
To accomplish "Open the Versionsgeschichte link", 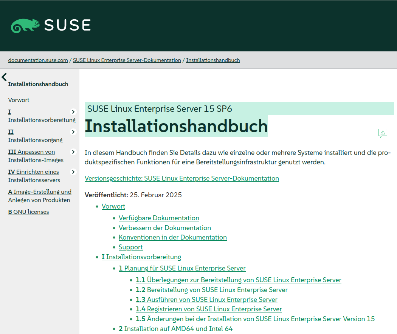I will coord(182,178).
